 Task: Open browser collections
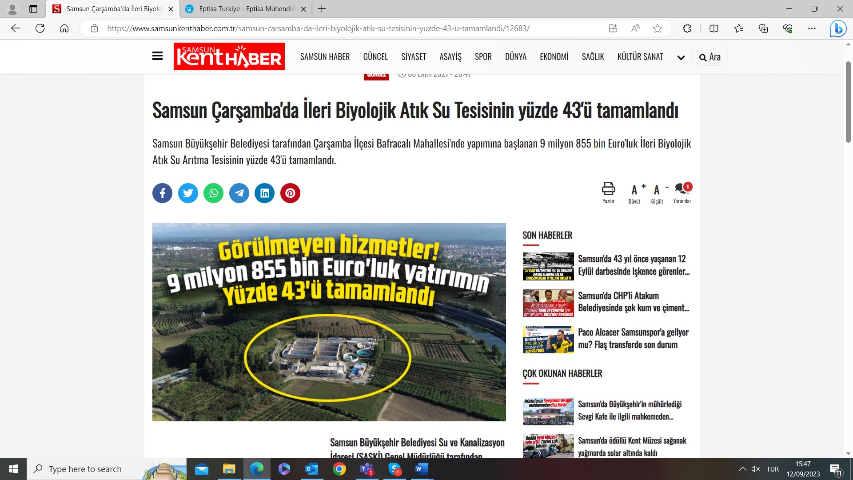point(763,28)
